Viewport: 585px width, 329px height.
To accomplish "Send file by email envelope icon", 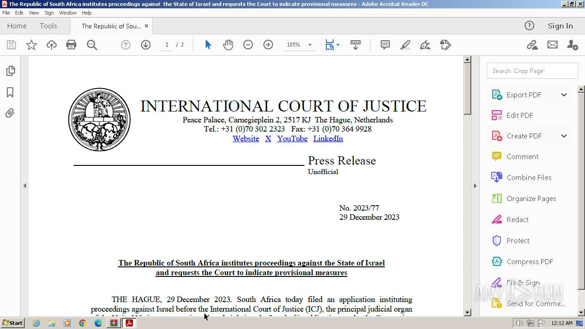I will tap(553, 45).
